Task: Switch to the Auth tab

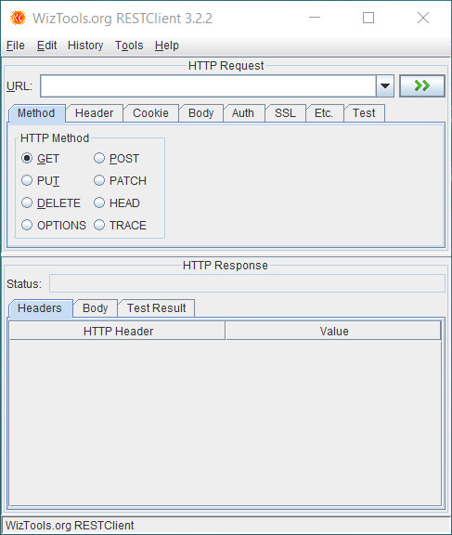Action: 243,113
